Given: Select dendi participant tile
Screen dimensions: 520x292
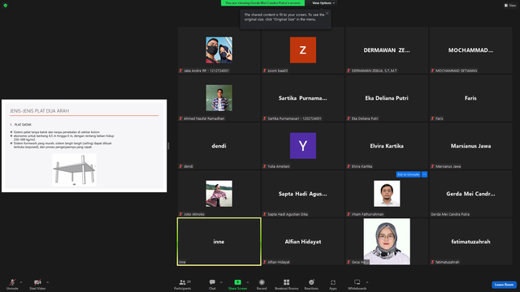Looking at the screenshot, I should [x=219, y=146].
